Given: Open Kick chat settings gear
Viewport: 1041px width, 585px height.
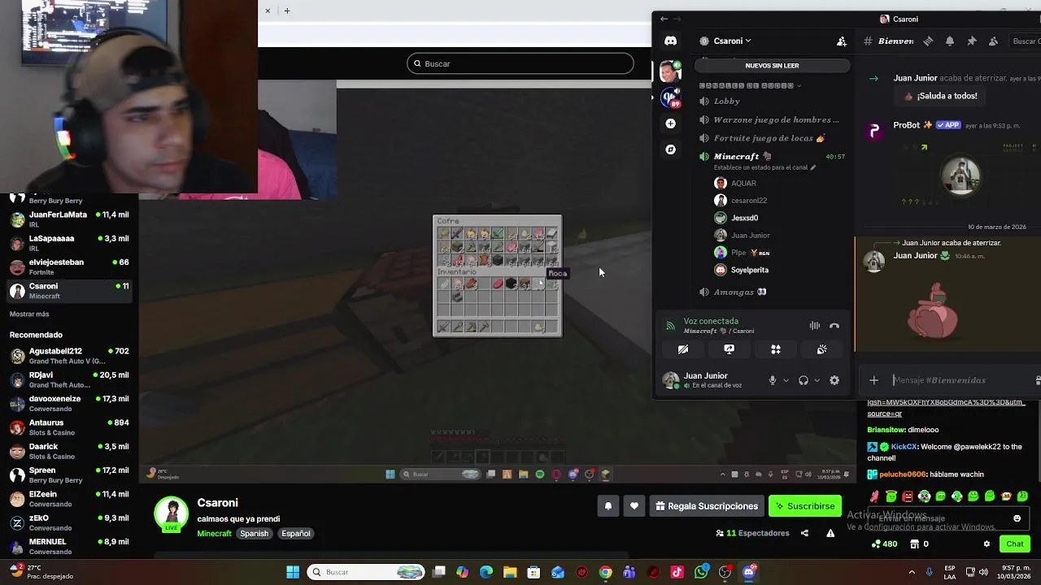Looking at the screenshot, I should tap(987, 544).
